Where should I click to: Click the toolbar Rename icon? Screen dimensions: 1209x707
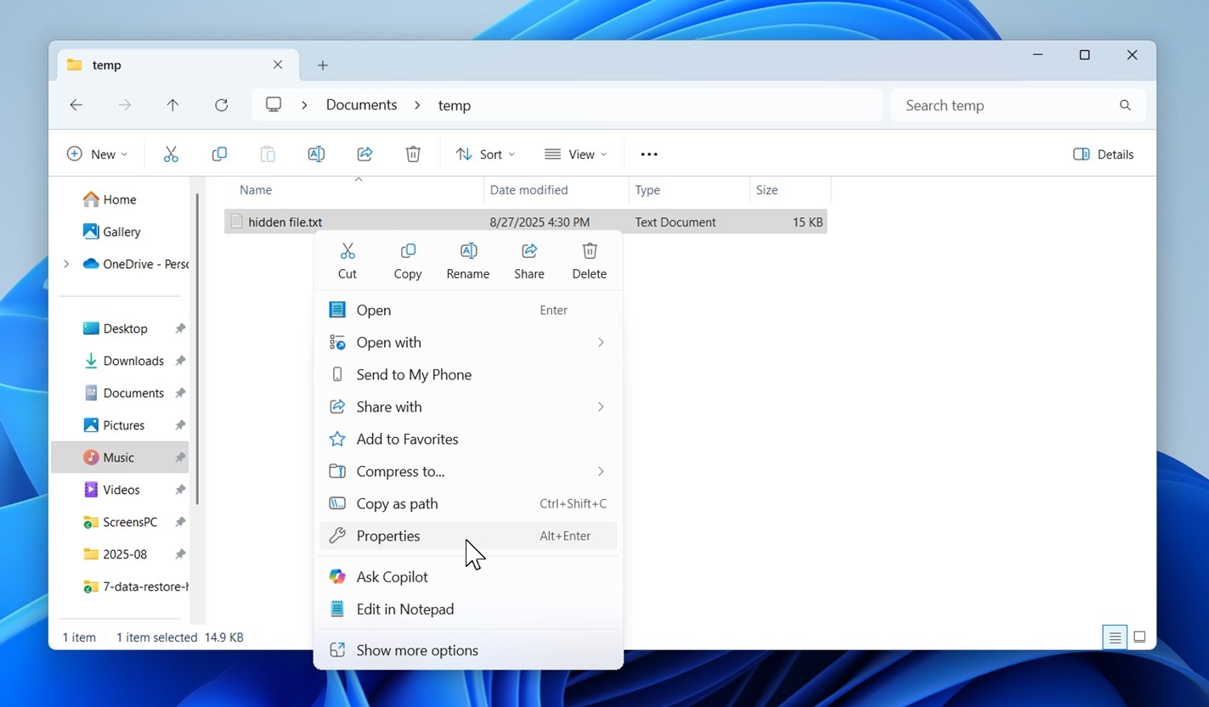[316, 154]
